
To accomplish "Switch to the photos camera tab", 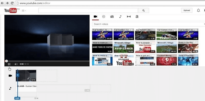I will click(x=112, y=17).
